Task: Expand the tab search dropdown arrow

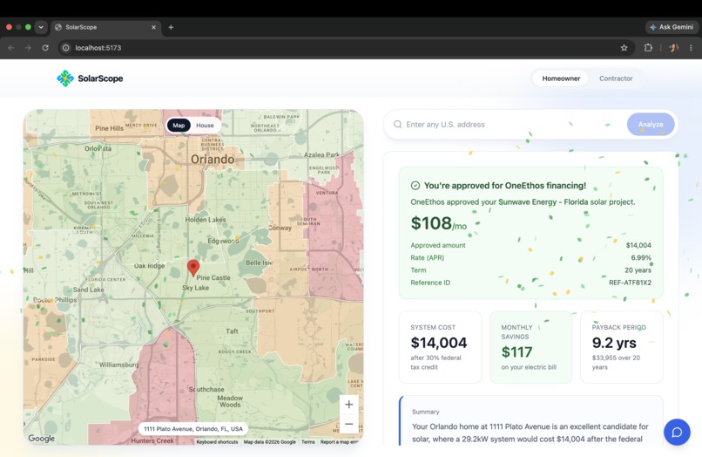Action: click(x=41, y=27)
